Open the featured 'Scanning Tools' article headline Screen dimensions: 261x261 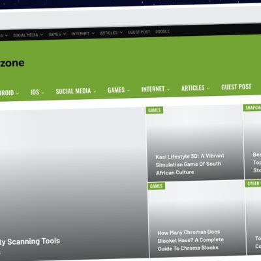(x=30, y=241)
